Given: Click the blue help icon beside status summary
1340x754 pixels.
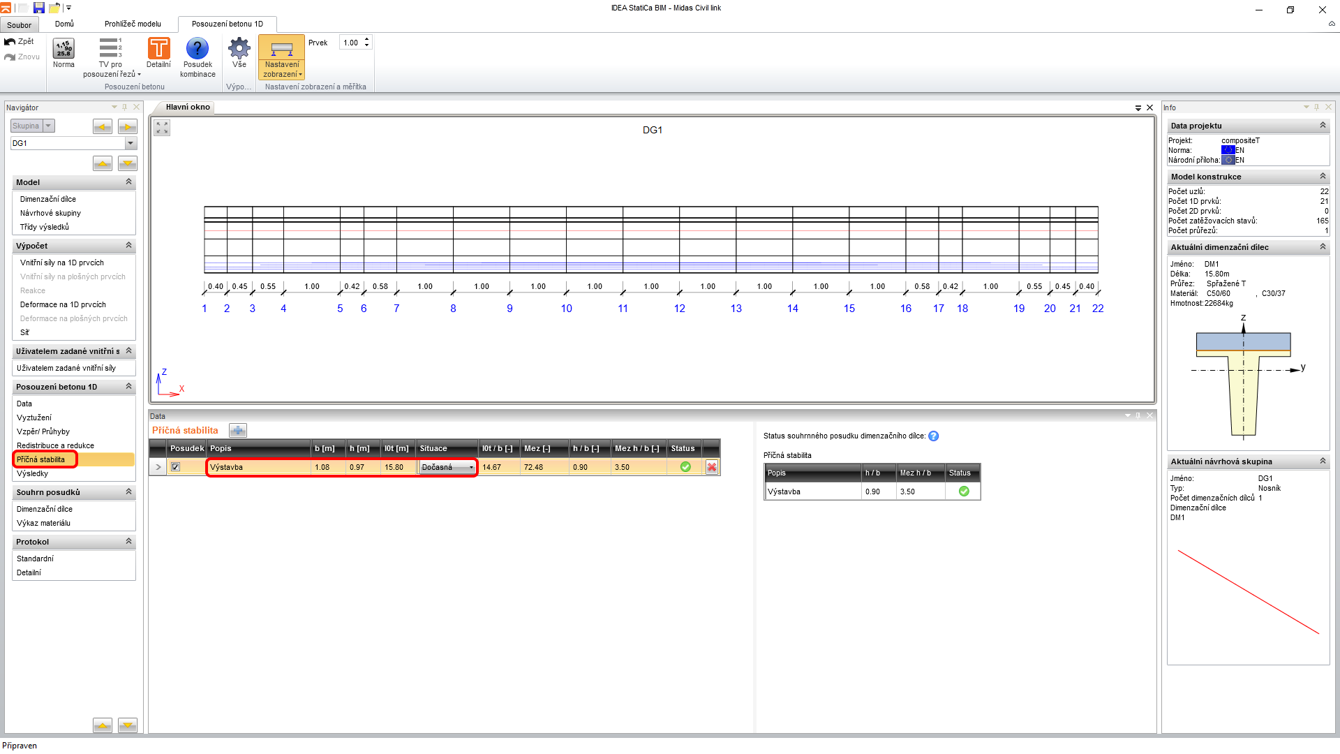Looking at the screenshot, I should (934, 436).
